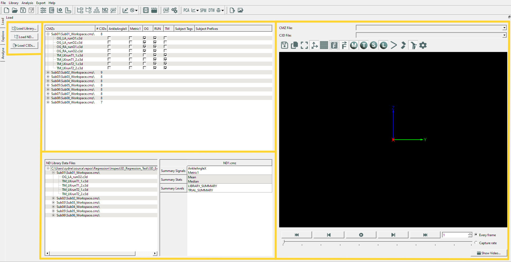This screenshot has height=262, width=511.
Task: Click the Show Video... button
Action: point(489,253)
